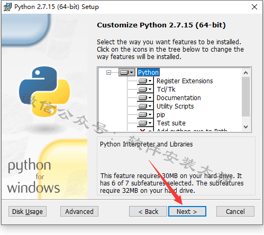Proceed with the Next button
The image size is (264, 235).
[187, 211]
